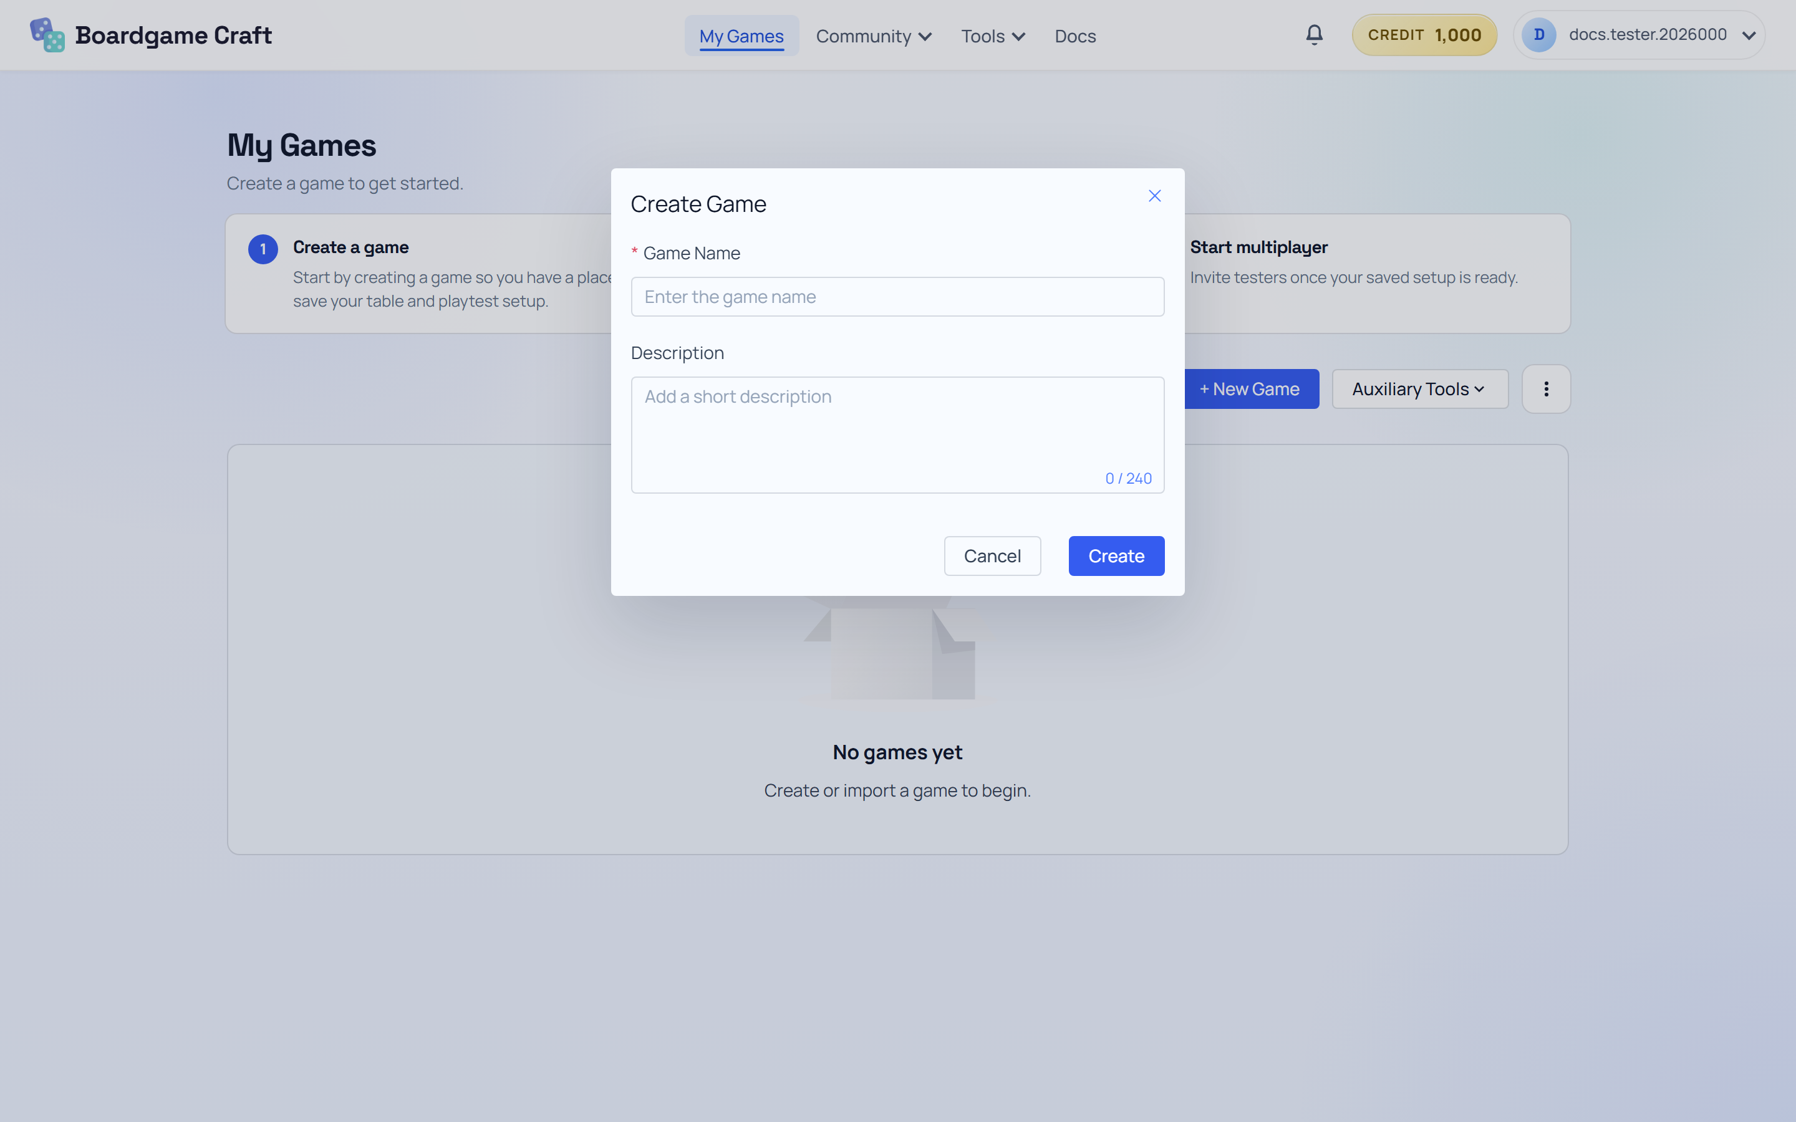Click the Boardgame Craft title text
The image size is (1796, 1122).
pyautogui.click(x=173, y=35)
